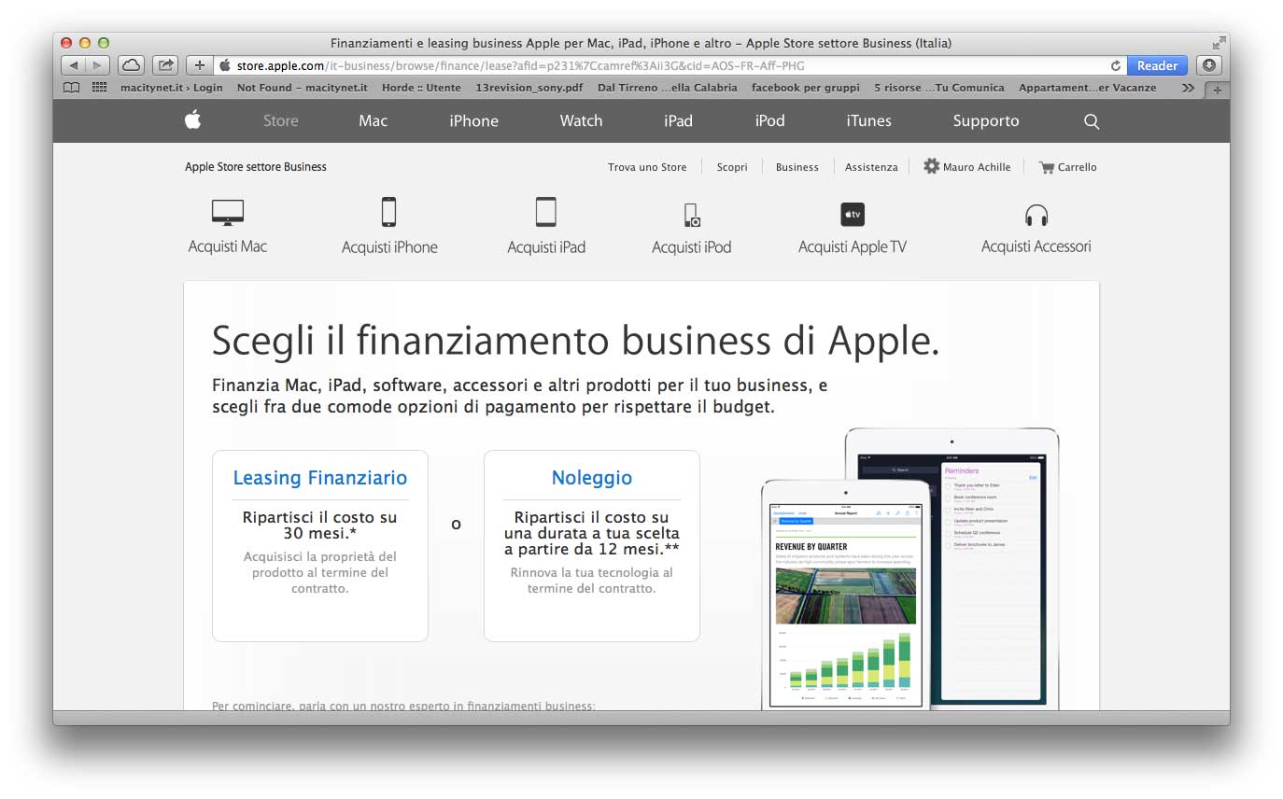
Task: Open the 'Horde :: Utente' bookmark
Action: point(422,88)
